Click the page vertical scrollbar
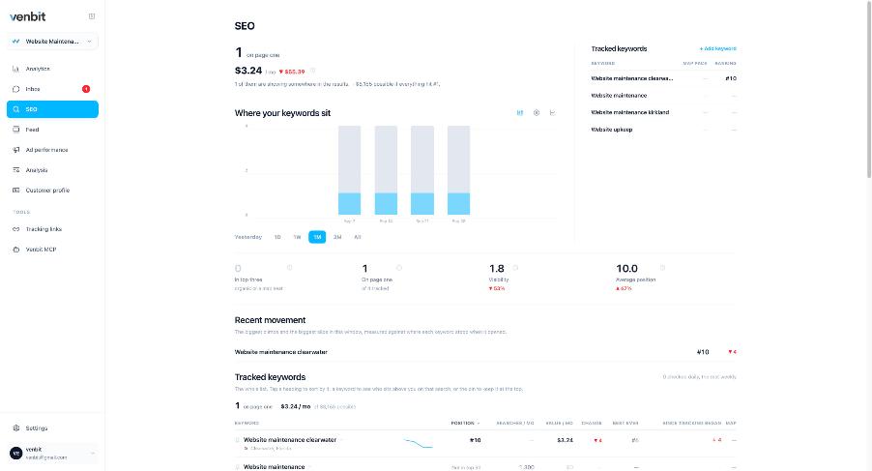 (x=869, y=89)
